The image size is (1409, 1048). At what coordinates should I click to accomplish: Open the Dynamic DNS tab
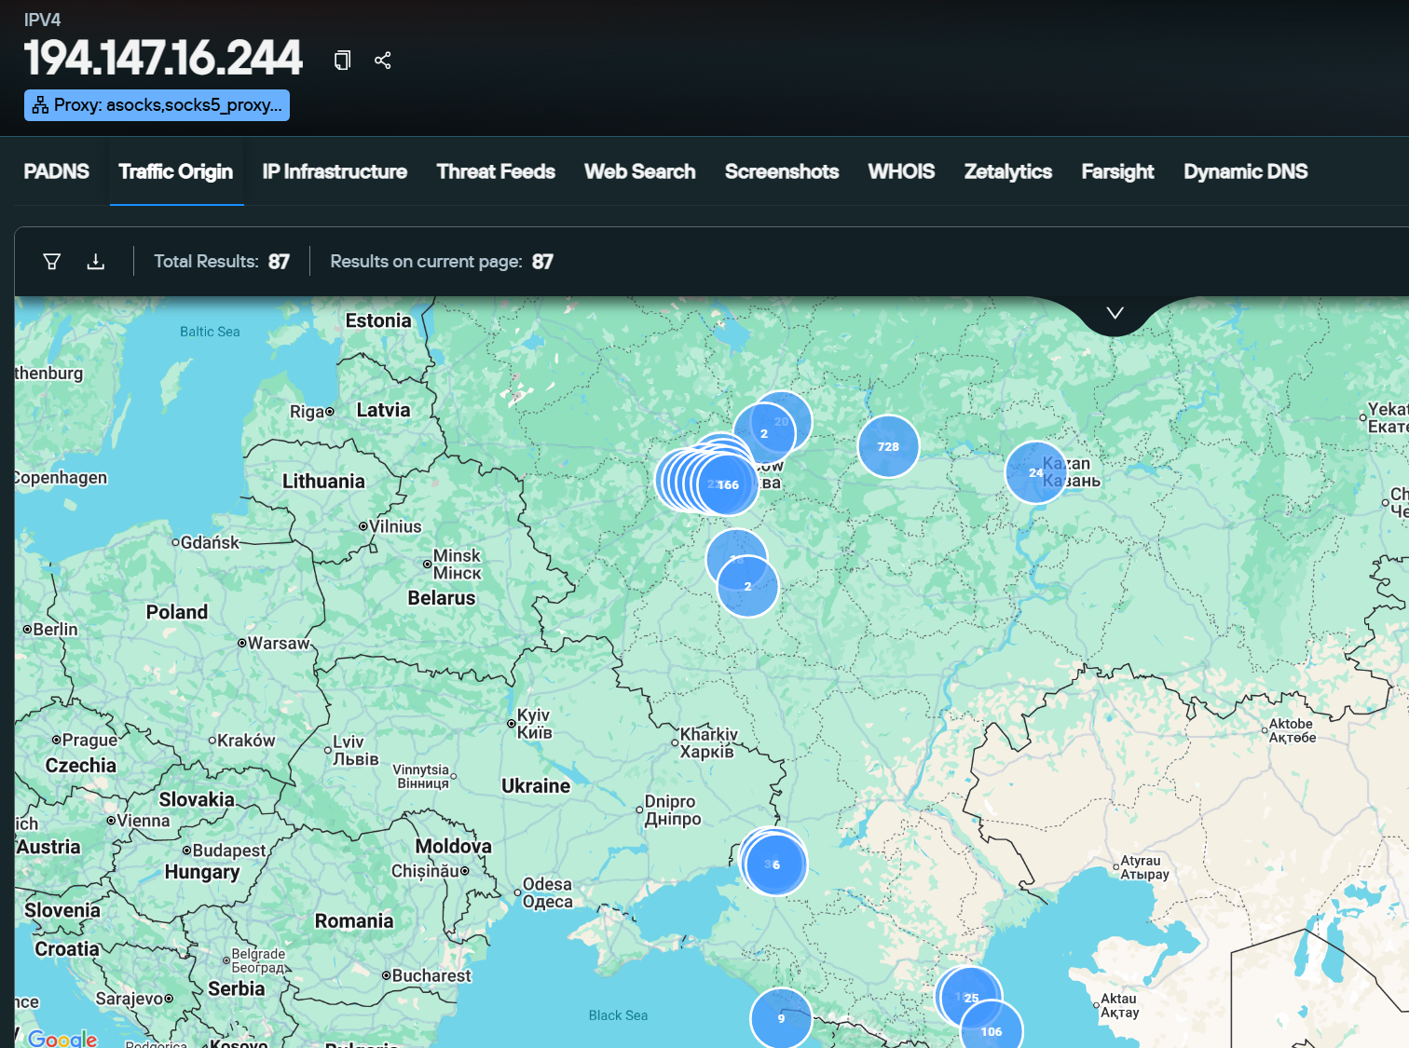[1245, 171]
